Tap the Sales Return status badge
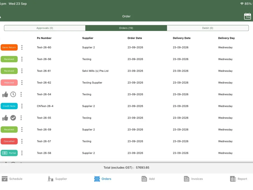253x190 pixels. point(9,47)
